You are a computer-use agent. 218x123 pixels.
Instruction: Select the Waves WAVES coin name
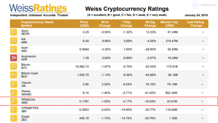[26, 93]
